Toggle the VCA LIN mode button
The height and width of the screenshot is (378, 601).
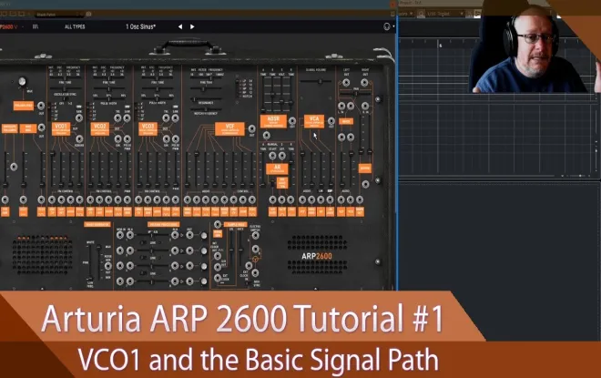pyautogui.click(x=321, y=190)
